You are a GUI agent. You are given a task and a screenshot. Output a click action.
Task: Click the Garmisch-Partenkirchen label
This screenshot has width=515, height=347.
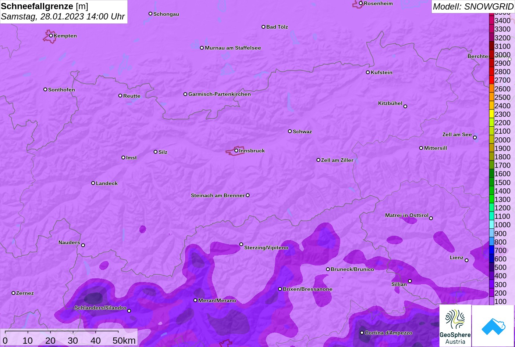click(220, 94)
